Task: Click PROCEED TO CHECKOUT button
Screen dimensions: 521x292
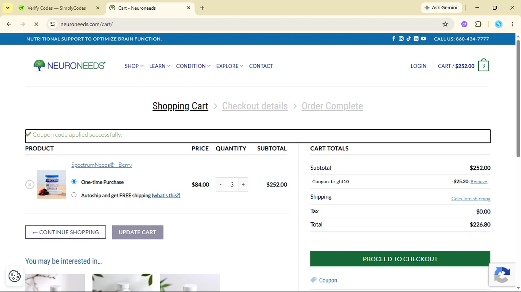Action: click(x=400, y=259)
